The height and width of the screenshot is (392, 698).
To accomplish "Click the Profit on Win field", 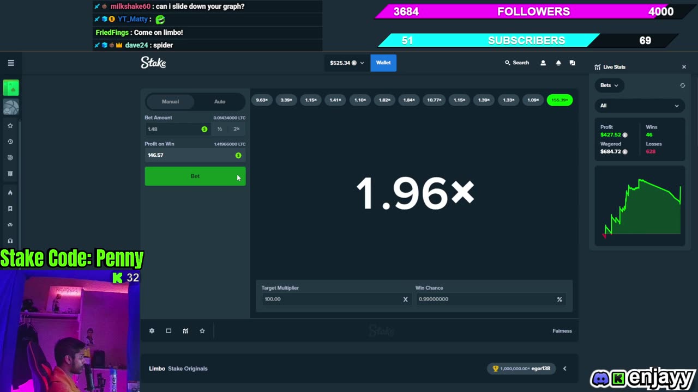I will click(x=195, y=155).
